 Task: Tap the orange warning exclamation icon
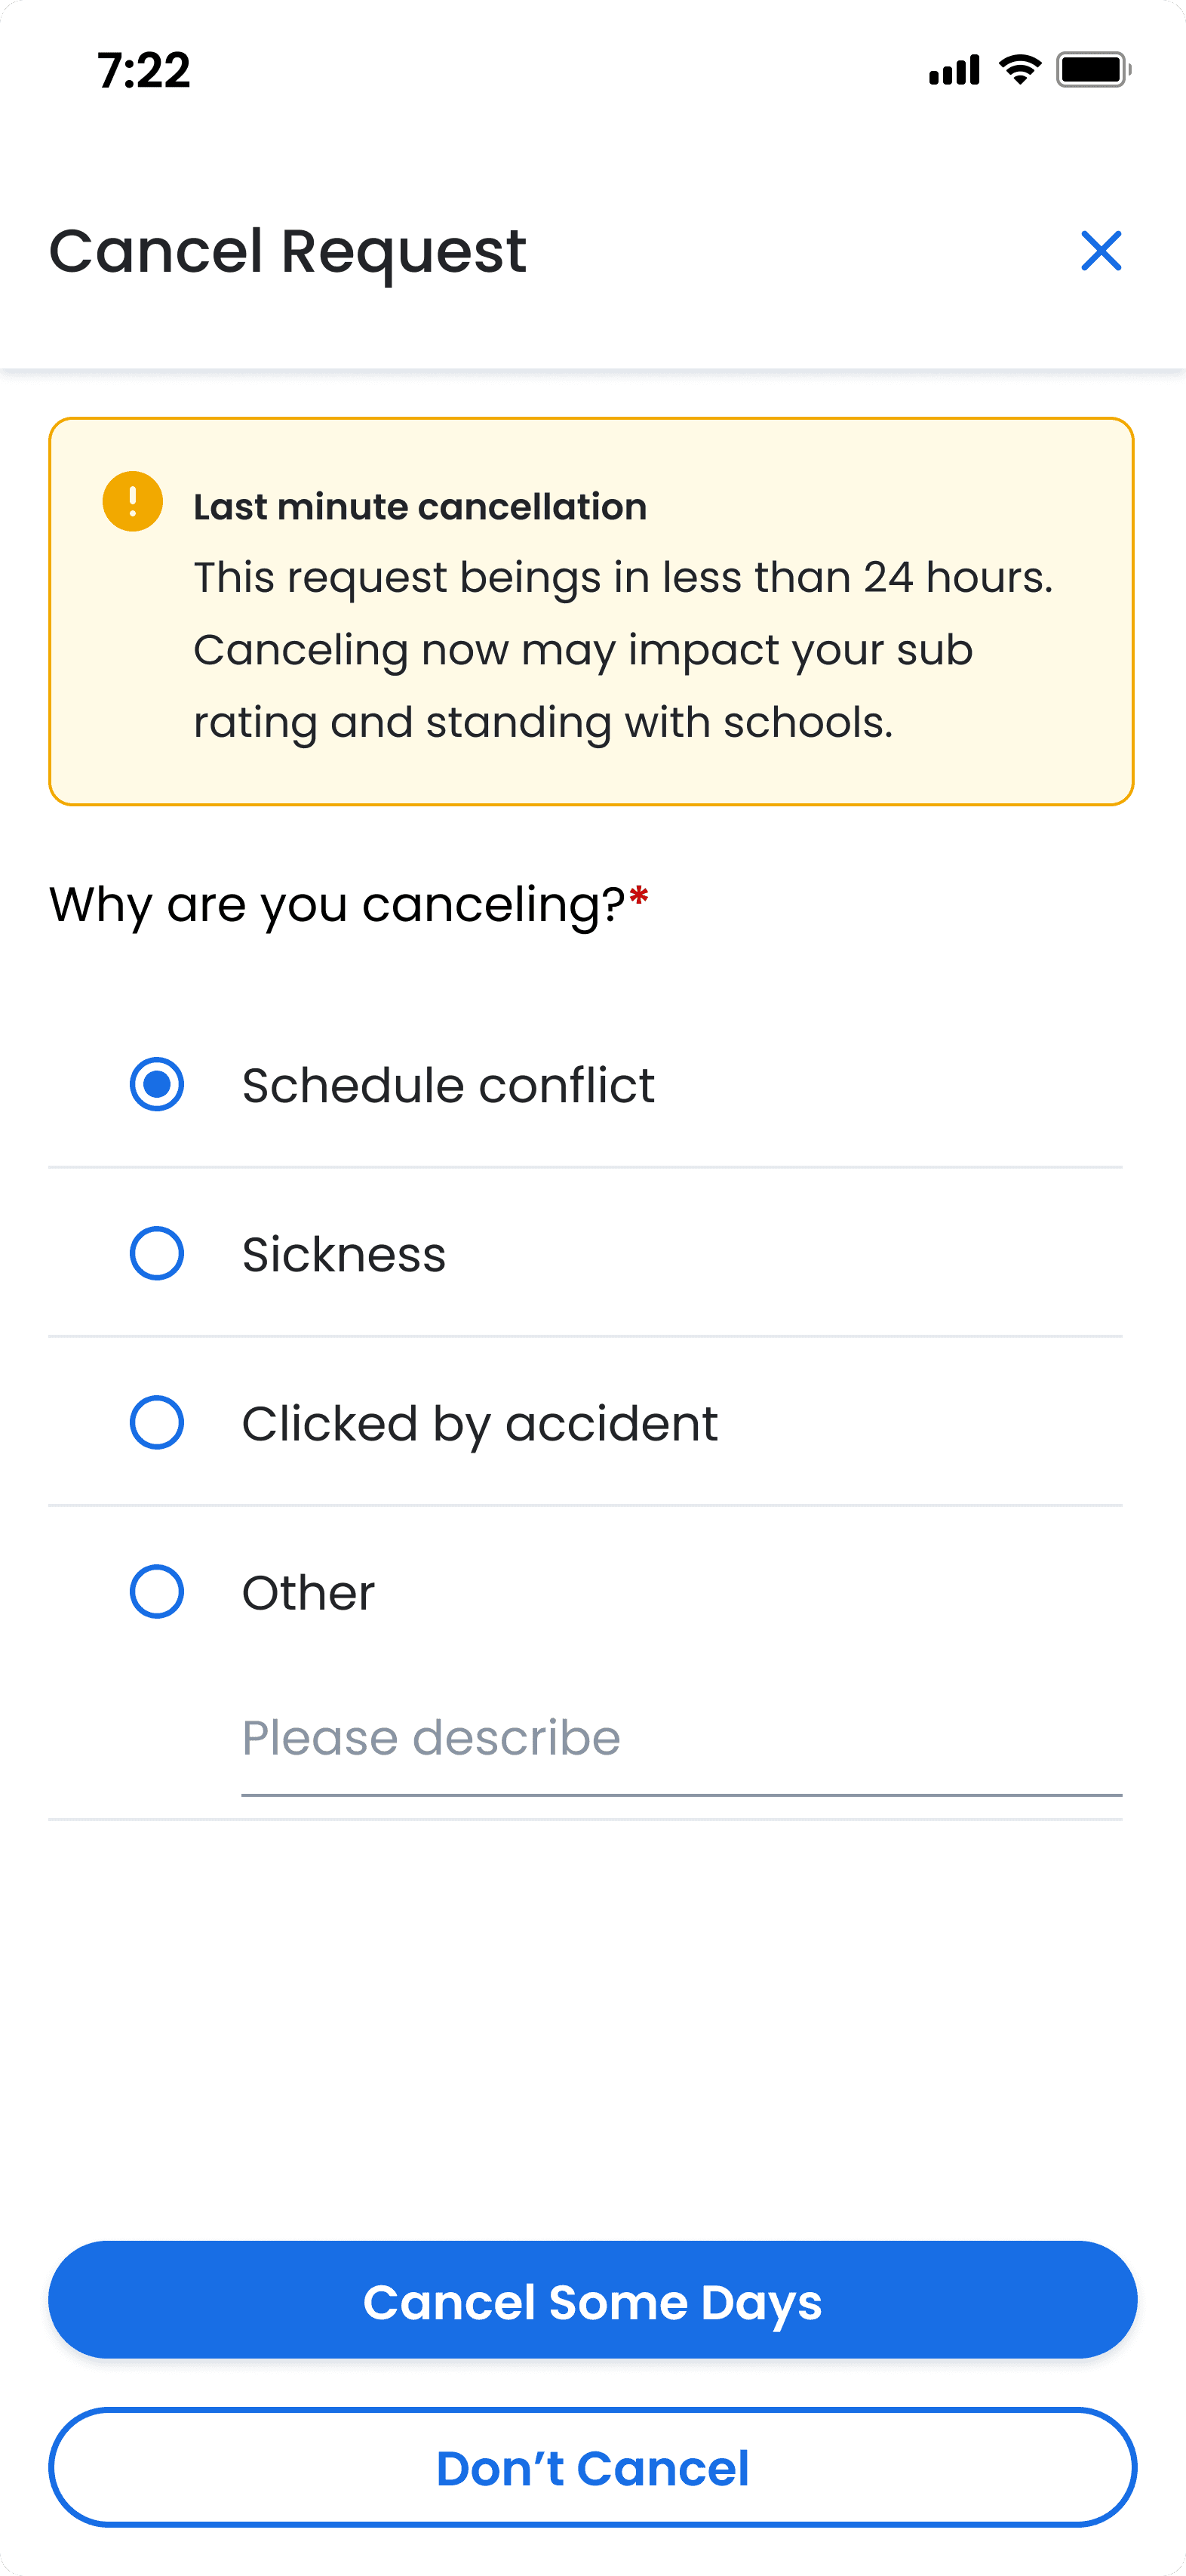point(133,501)
